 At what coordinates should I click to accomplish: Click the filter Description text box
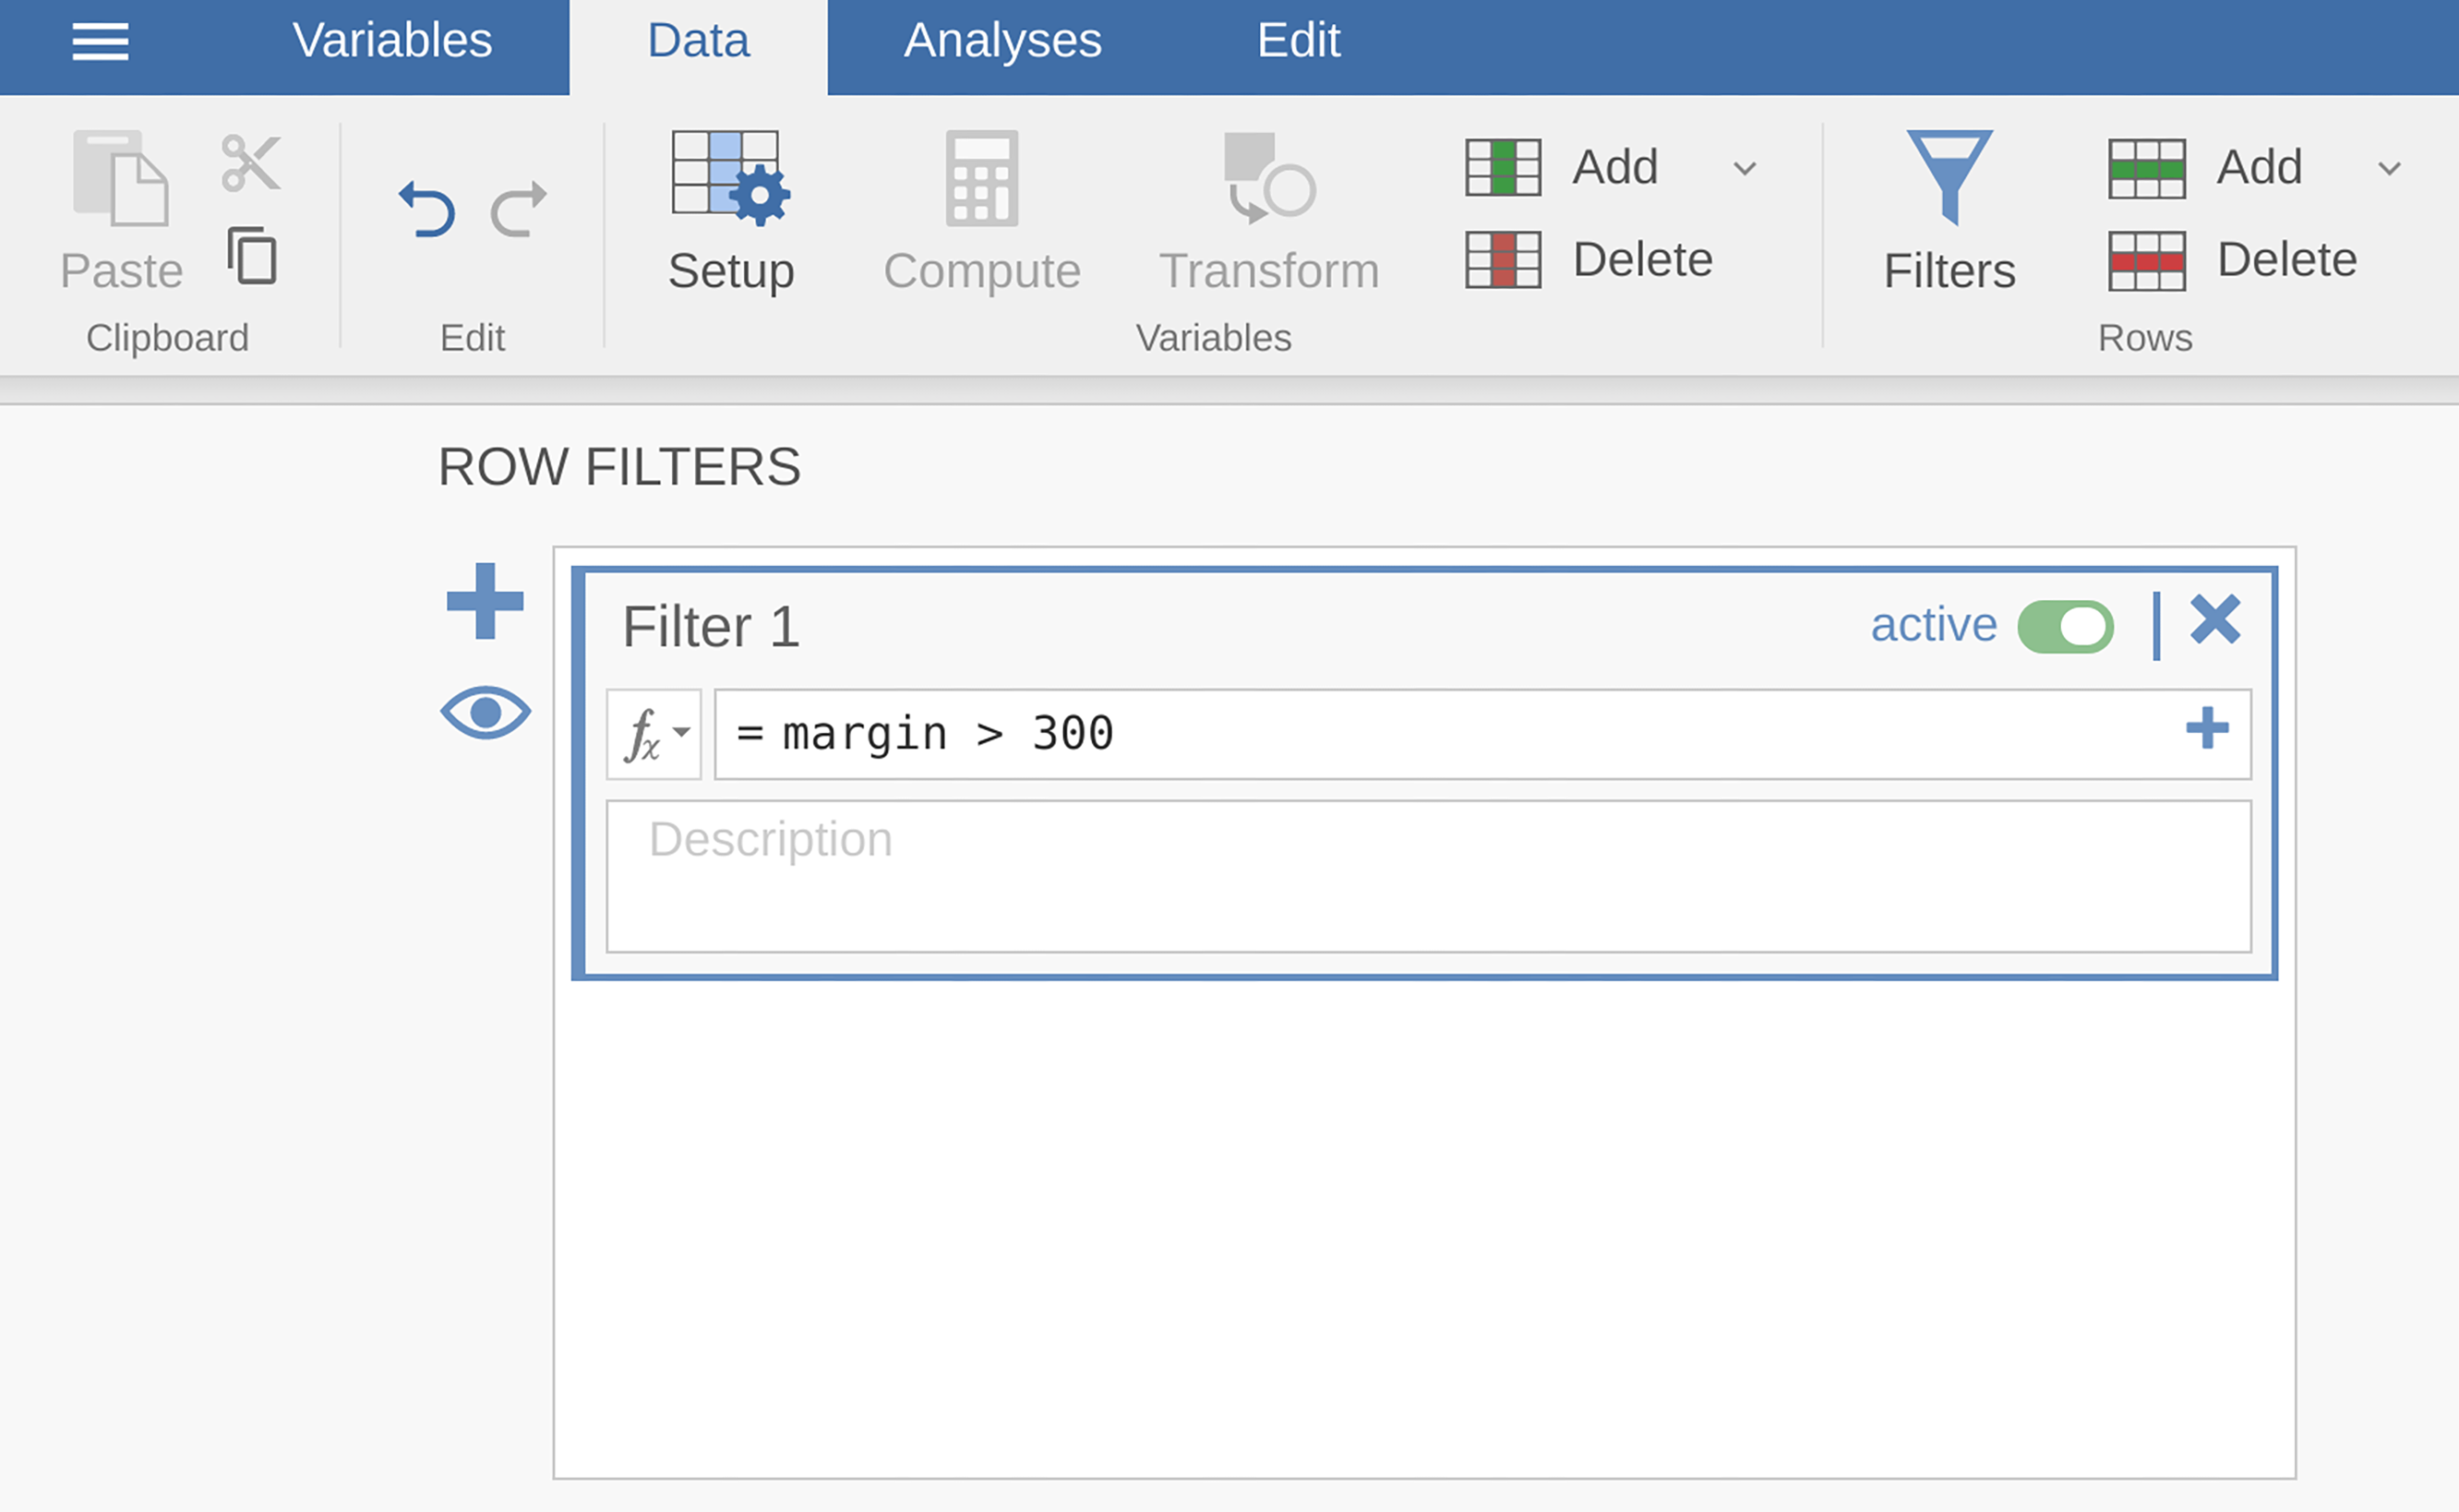click(1429, 876)
